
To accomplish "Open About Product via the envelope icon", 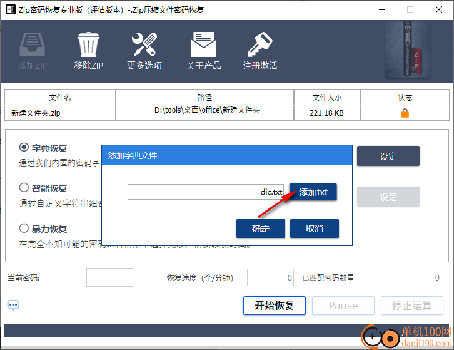I will click(203, 44).
